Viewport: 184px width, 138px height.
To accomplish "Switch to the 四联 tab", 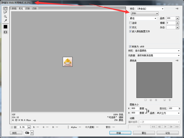I will click(x=34, y=8).
